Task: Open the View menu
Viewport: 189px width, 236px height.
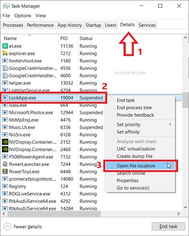Action: click(40, 15)
